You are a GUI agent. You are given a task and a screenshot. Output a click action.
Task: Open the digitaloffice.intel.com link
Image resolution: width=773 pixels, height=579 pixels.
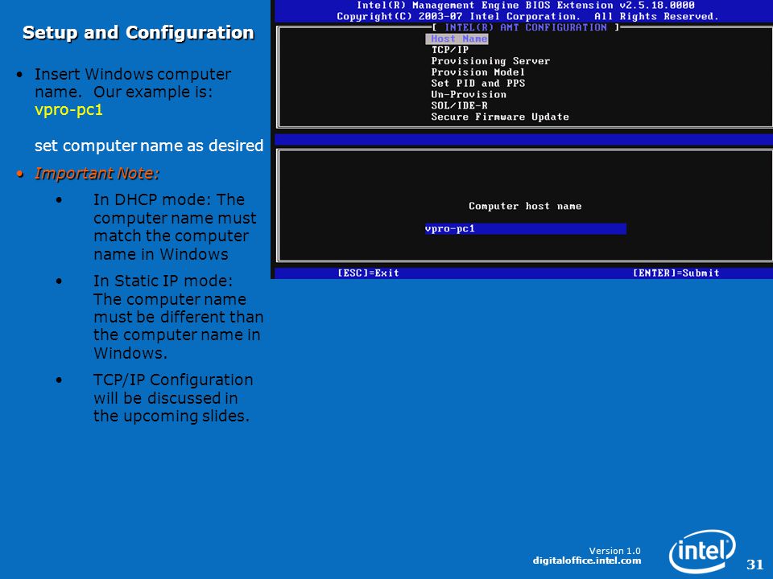pos(587,561)
